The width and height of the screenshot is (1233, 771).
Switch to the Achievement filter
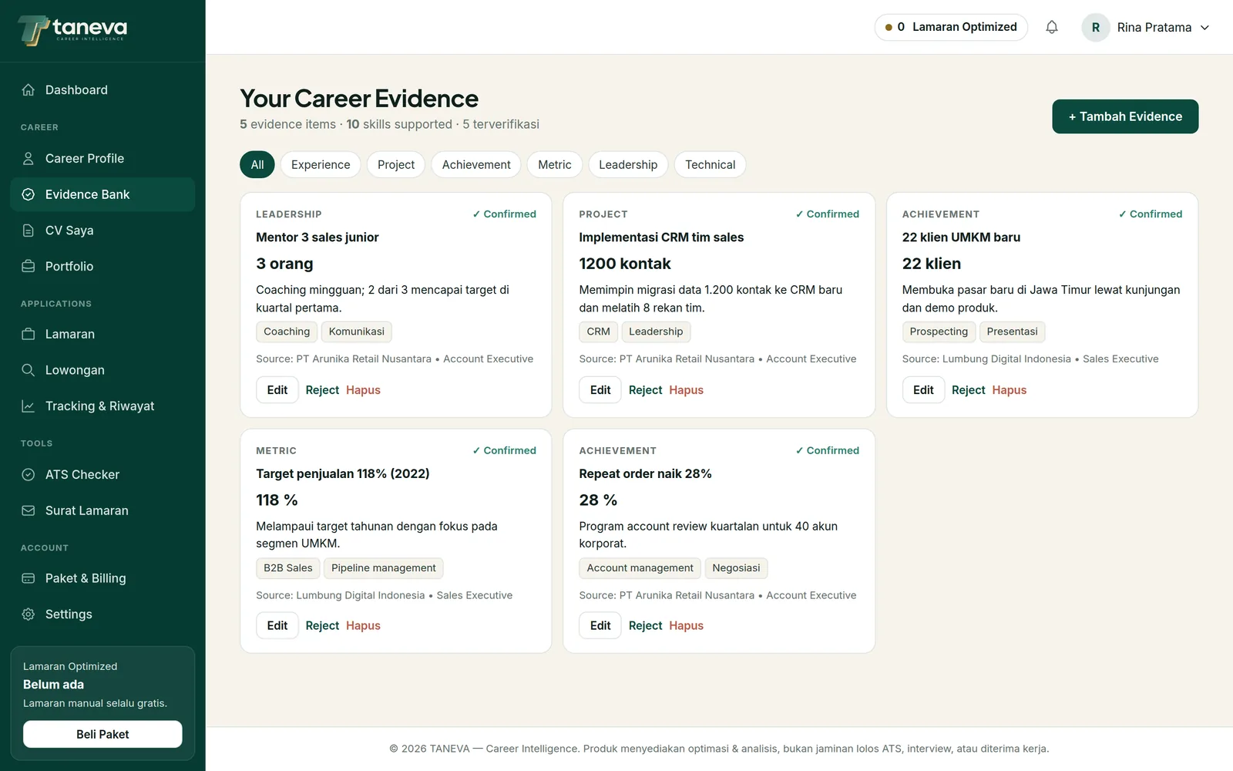click(476, 165)
